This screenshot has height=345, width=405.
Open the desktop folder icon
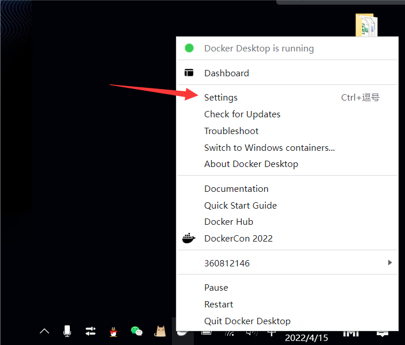[x=366, y=25]
